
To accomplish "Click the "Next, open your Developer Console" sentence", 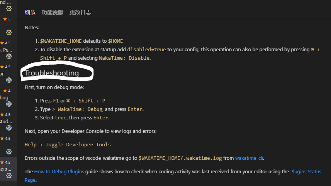I will (90, 131).
